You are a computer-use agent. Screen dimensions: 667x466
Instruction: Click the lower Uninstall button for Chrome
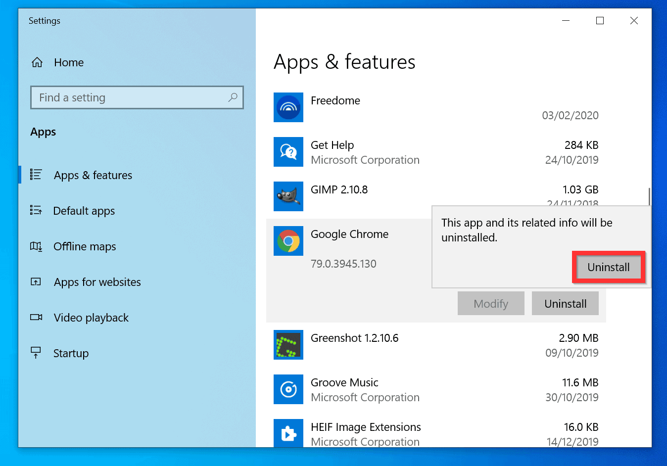[565, 303]
